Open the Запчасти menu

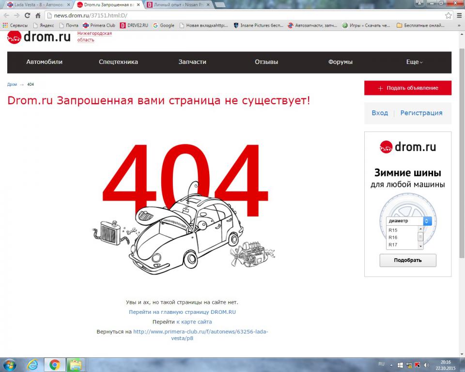tap(192, 62)
